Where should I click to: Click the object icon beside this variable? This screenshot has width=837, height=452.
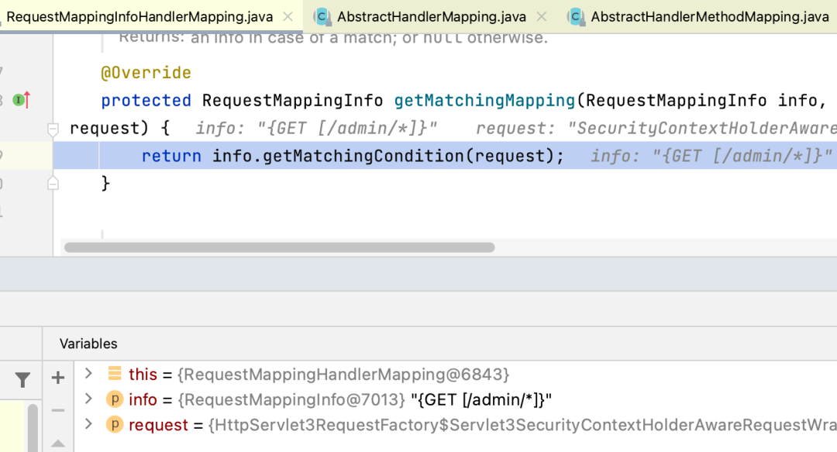click(115, 374)
